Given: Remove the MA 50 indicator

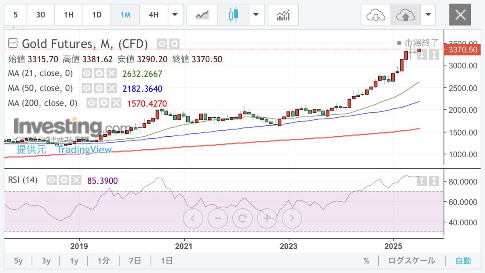Looking at the screenshot, I should coord(111,88).
